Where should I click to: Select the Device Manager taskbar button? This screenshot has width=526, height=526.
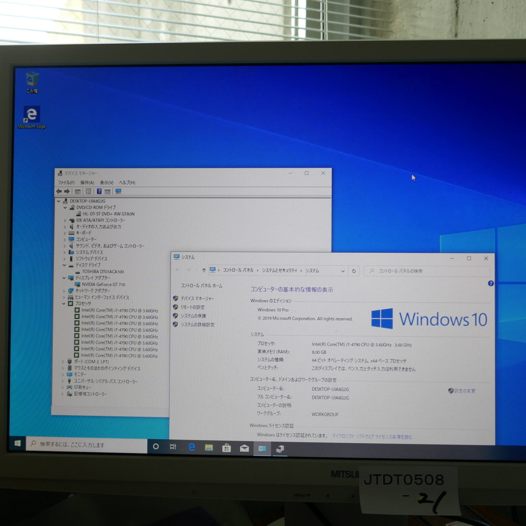[x=280, y=448]
